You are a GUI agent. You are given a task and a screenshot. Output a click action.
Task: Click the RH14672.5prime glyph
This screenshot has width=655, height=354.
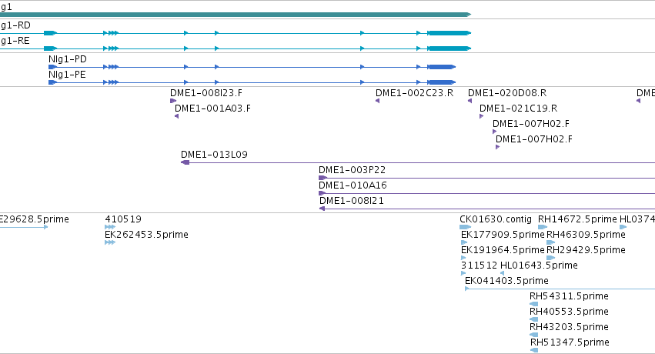pyautogui.click(x=543, y=227)
